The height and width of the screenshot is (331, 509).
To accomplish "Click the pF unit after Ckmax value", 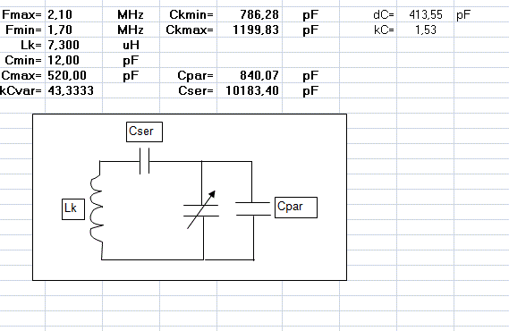I will point(310,30).
